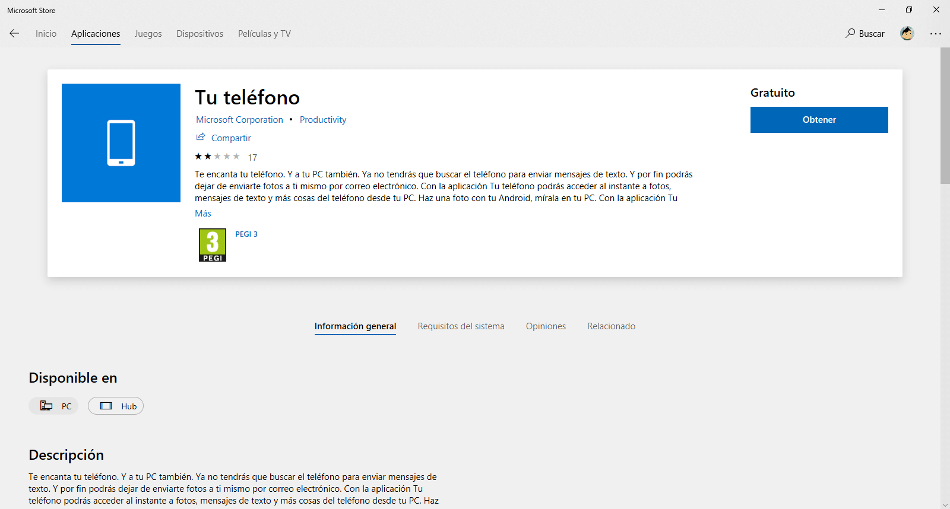This screenshot has width=950, height=509.
Task: Minimize the Microsoft Store window
Action: pos(881,9)
